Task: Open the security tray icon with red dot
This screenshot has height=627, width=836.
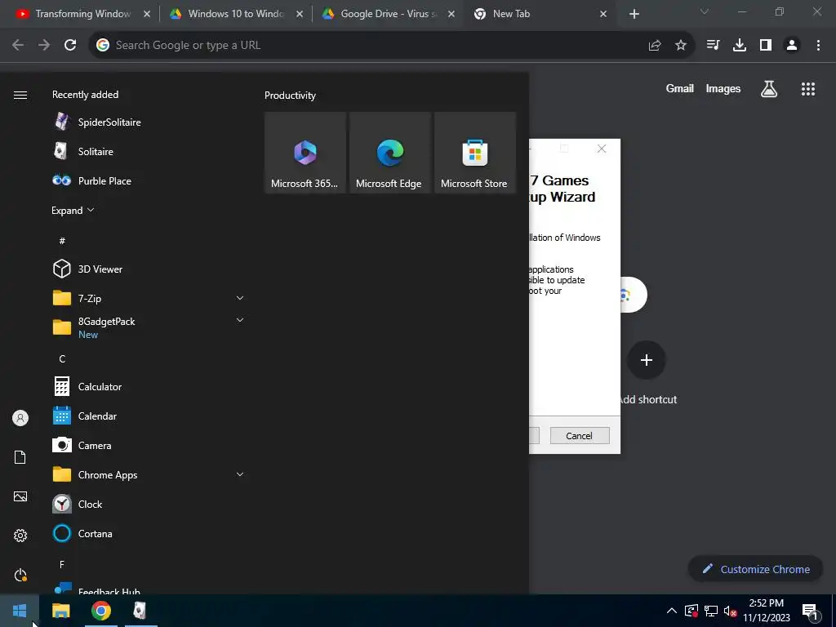Action: click(x=691, y=611)
